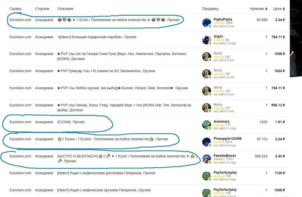The image size is (302, 197).
Task: Open Molly avatar on Гримуар listing
Action: pos(207,74)
